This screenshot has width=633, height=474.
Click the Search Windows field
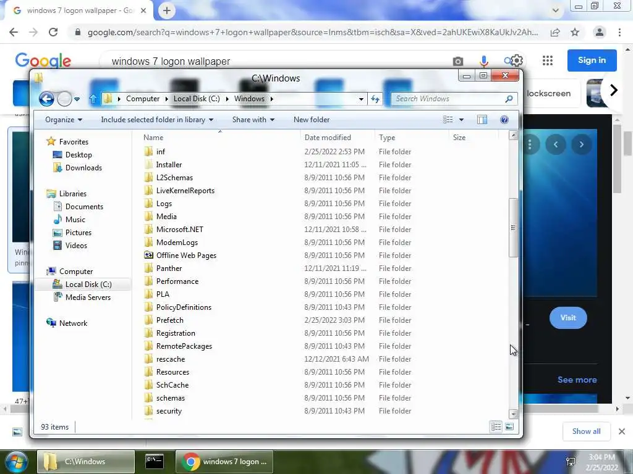454,99
